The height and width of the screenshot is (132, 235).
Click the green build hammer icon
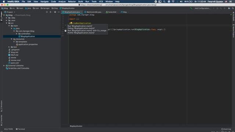click(x=191, y=8)
